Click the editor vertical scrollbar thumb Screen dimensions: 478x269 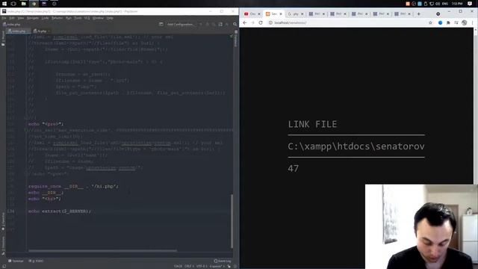(x=232, y=221)
